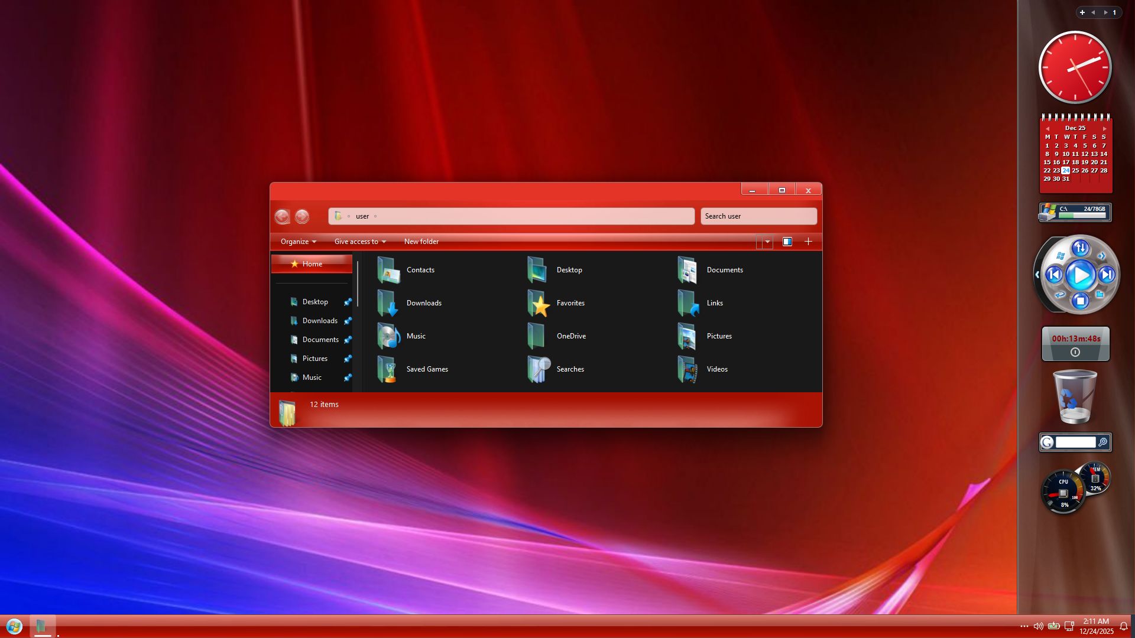The height and width of the screenshot is (638, 1135).
Task: Click the shutdown timer power button
Action: 1075,352
